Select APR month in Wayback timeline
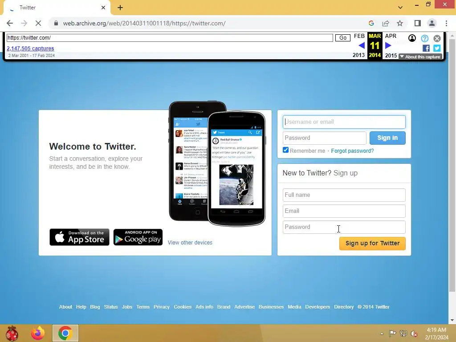The image size is (456, 342). pos(391,36)
